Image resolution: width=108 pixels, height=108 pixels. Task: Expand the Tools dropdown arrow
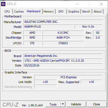[63, 104]
